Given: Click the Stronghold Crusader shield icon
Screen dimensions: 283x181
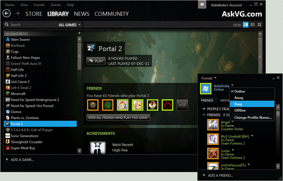Looking at the screenshot, I should tap(8, 142).
